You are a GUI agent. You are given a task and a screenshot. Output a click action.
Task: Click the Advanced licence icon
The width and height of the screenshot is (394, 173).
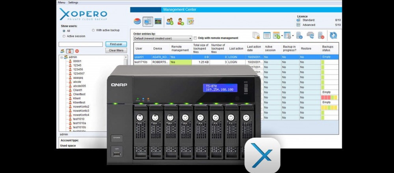click(298, 25)
